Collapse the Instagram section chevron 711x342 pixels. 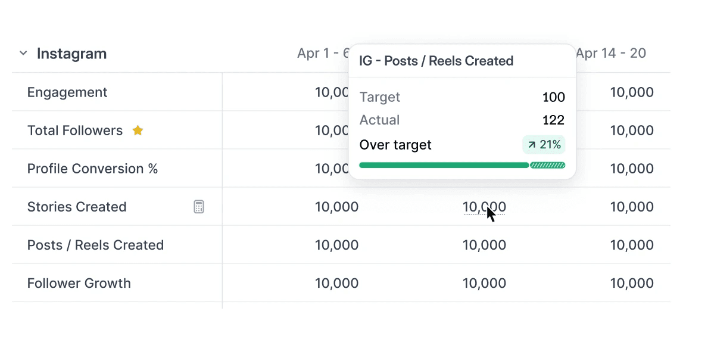pos(23,54)
